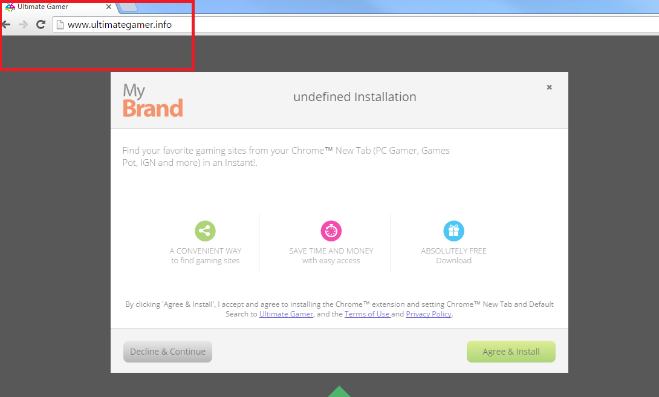
Task: Click the 'undefined Installation' heading
Action: tap(355, 97)
